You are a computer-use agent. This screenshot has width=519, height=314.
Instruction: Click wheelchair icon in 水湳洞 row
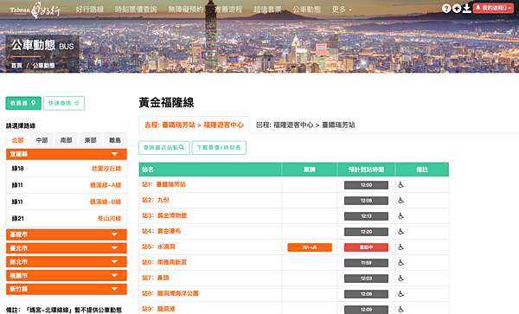click(x=400, y=247)
